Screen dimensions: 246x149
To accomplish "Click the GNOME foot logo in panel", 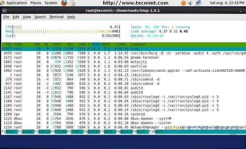I will pos(2,3).
